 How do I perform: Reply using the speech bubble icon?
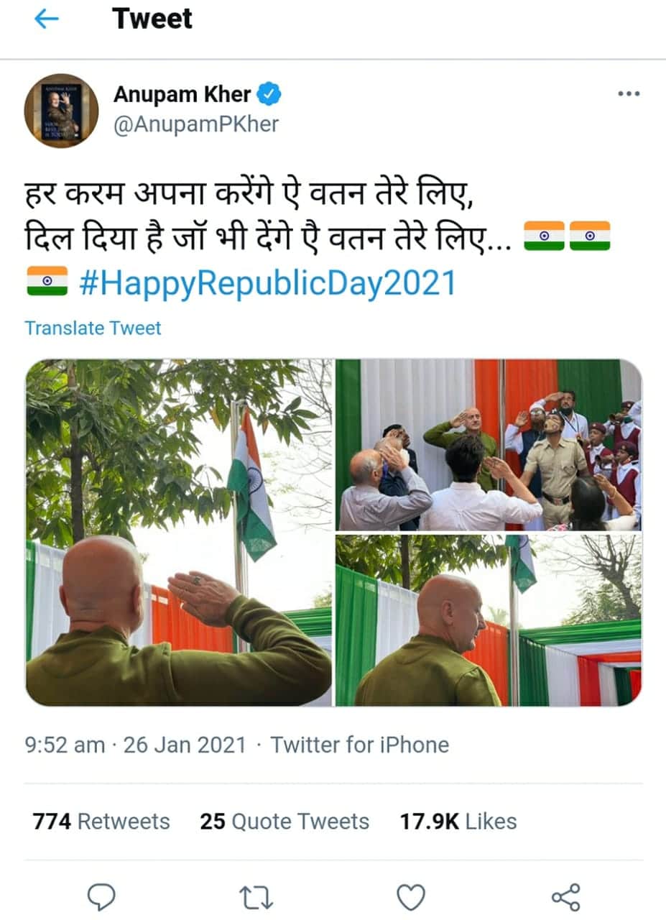[x=101, y=897]
